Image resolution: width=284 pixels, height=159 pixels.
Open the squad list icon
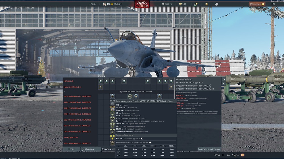[228, 155]
